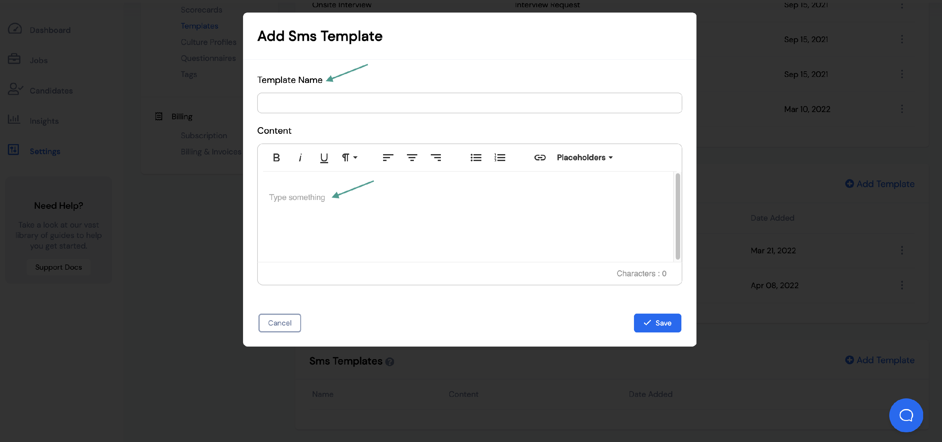The height and width of the screenshot is (442, 942).
Task: Click the Italic formatting icon
Action: 300,157
